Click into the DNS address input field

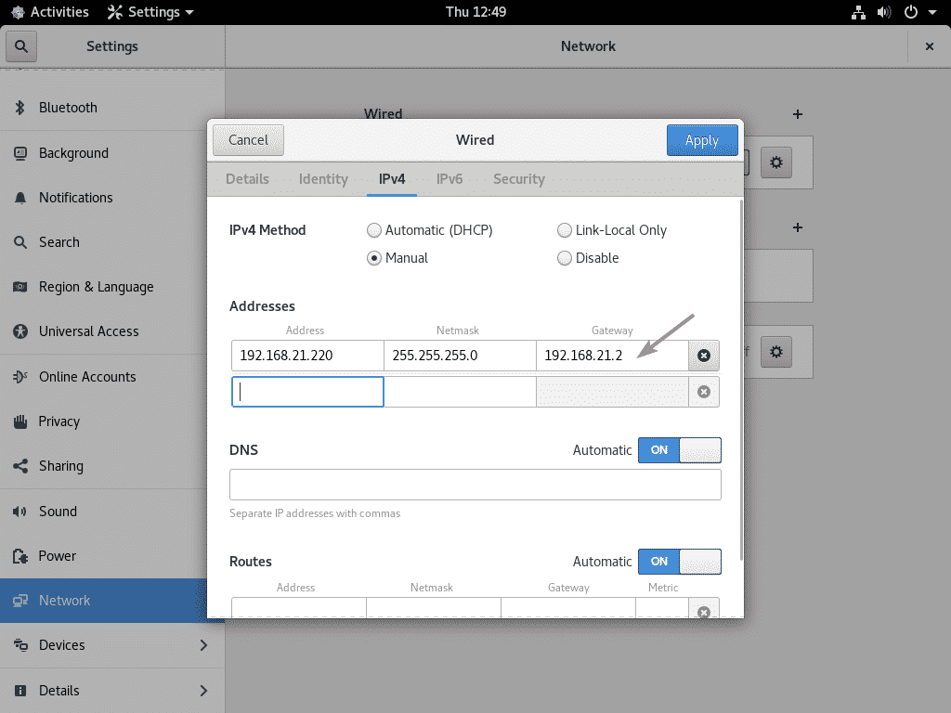coord(475,485)
